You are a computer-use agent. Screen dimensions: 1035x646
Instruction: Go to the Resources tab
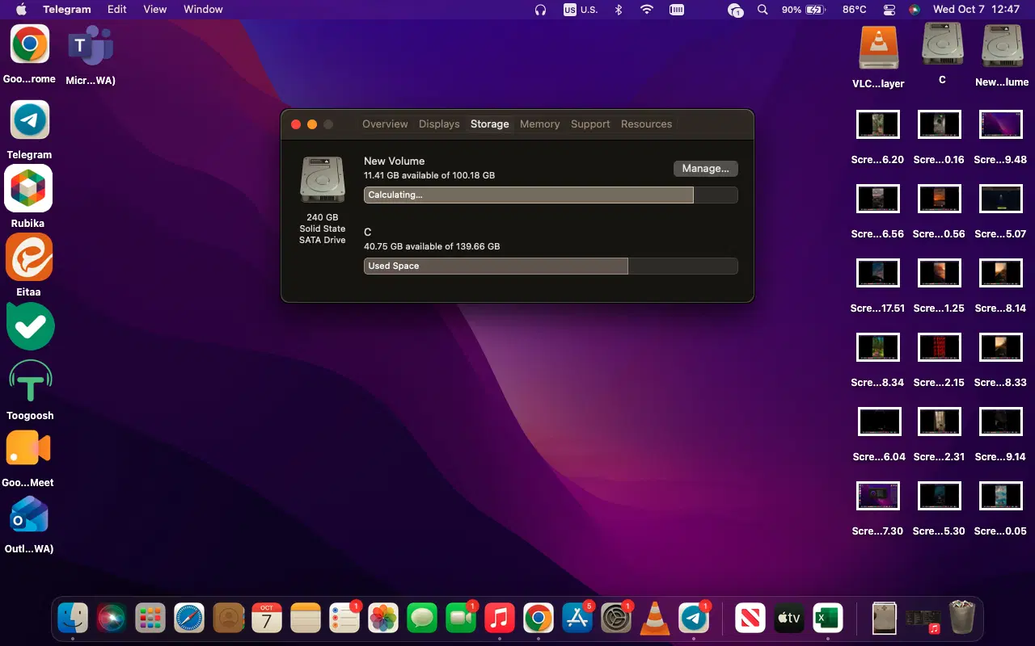(x=646, y=124)
